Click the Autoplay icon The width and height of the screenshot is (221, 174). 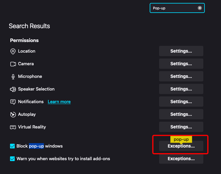click(x=13, y=114)
